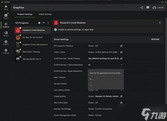Click the Marvel's Spider-Man 2 thumbnail icon
This screenshot has width=167, height=121.
18,59
